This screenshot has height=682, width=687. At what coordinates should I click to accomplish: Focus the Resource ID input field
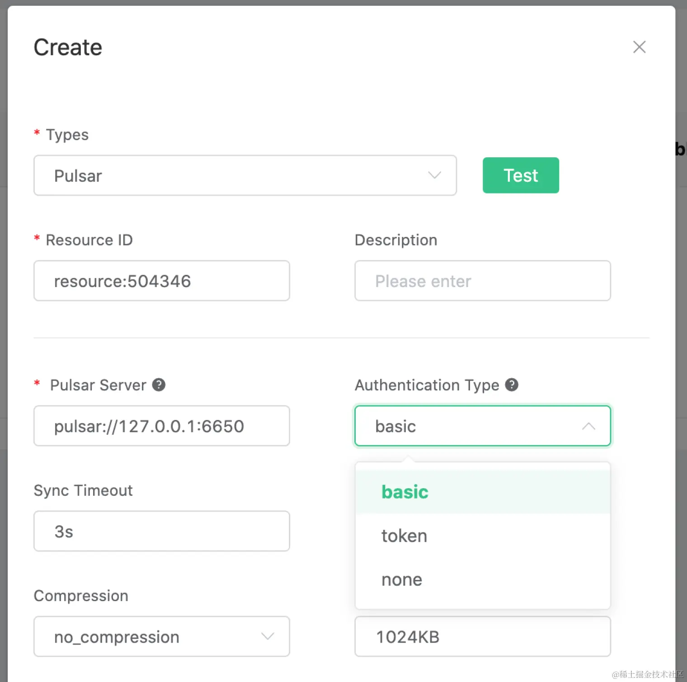coord(162,281)
